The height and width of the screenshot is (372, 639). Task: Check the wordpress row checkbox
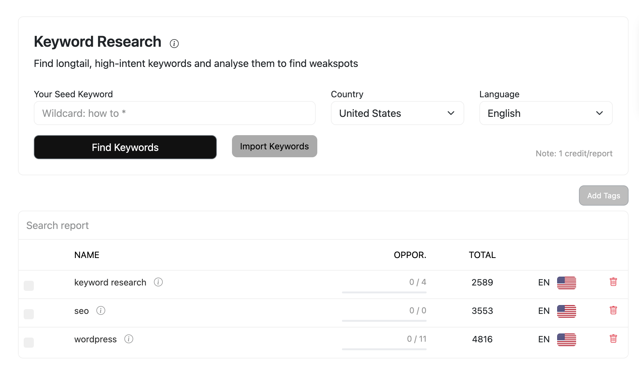[29, 343]
